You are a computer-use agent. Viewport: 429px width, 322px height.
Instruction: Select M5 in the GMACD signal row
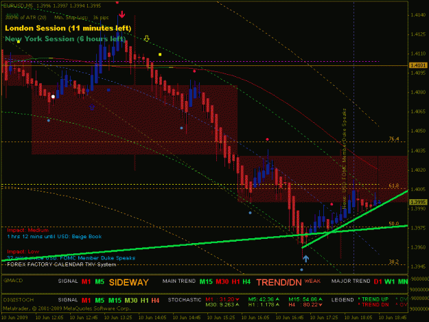100,281
